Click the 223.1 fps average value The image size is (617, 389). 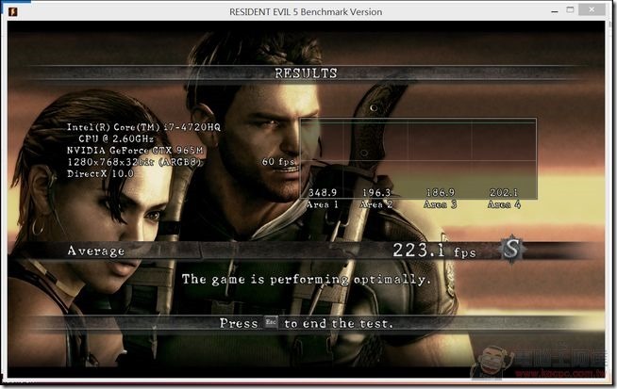click(x=434, y=251)
